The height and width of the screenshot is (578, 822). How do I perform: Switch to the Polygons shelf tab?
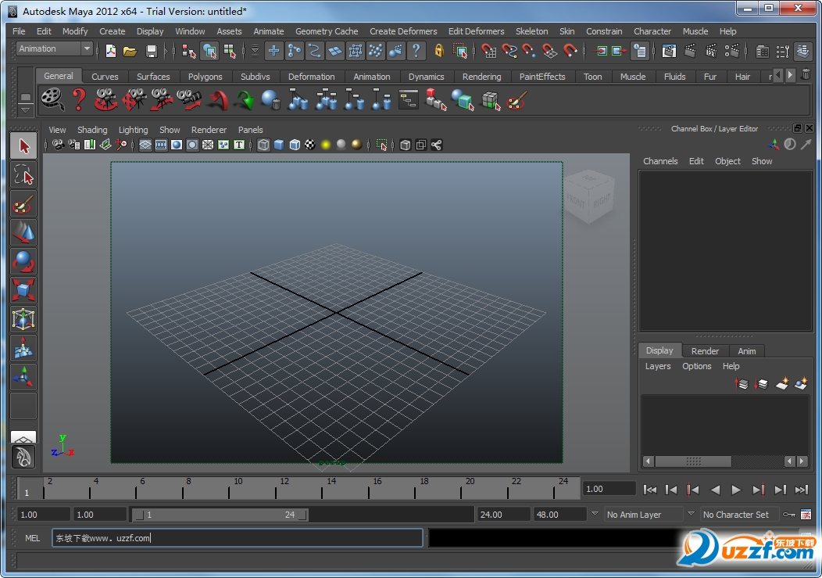pyautogui.click(x=205, y=77)
